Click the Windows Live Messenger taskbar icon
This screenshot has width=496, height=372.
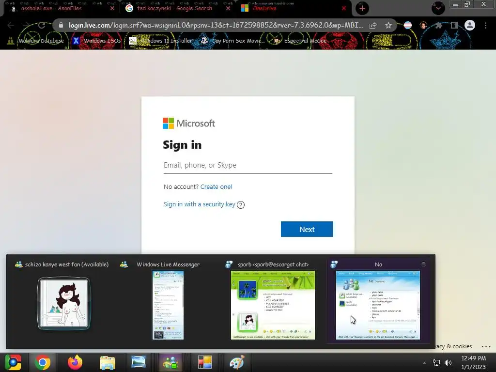(171, 362)
